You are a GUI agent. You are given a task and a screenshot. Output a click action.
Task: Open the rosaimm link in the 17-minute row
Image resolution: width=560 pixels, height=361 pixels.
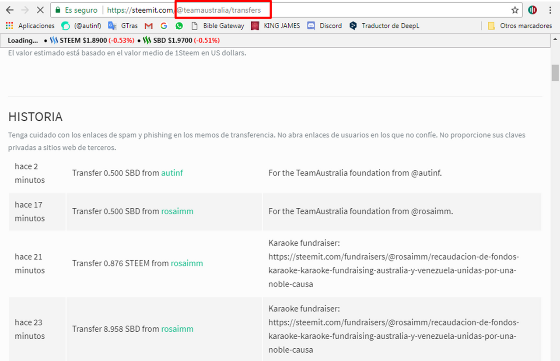pos(177,211)
